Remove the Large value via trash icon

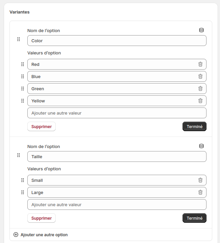coord(200,192)
